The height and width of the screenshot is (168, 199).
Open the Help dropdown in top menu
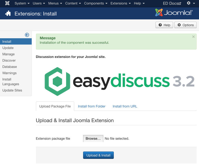[139, 3]
